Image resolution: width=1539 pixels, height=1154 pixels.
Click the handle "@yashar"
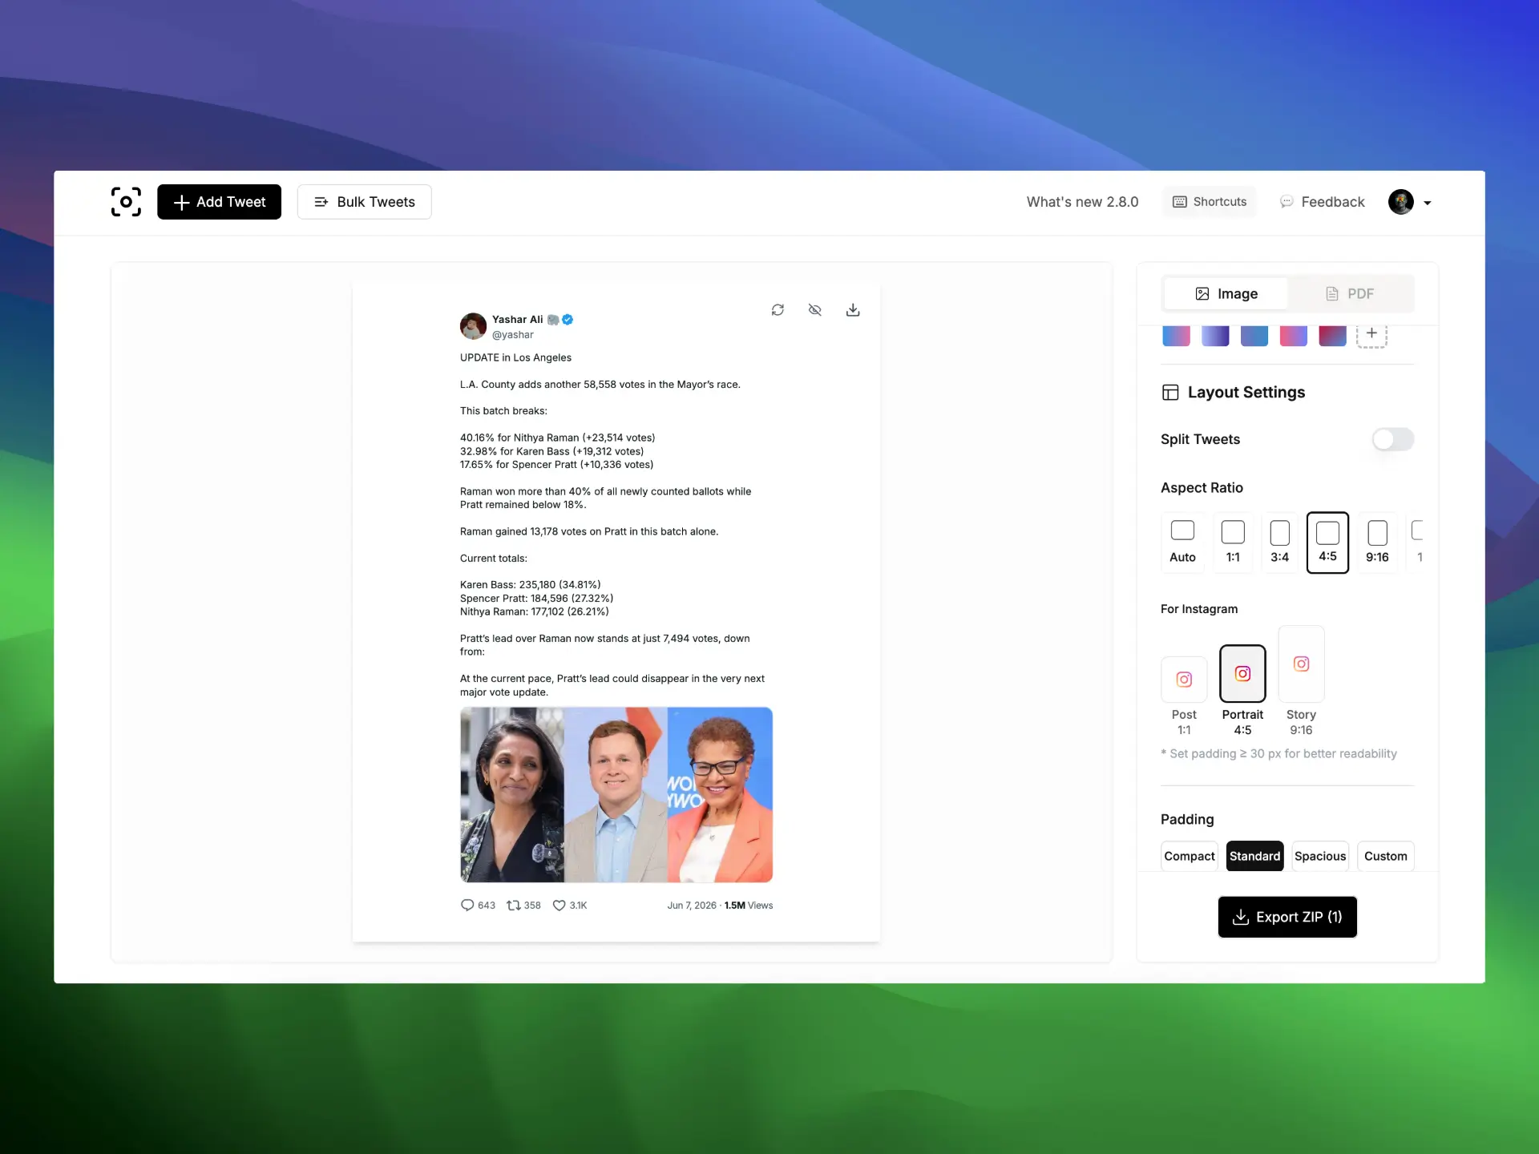[x=513, y=335]
